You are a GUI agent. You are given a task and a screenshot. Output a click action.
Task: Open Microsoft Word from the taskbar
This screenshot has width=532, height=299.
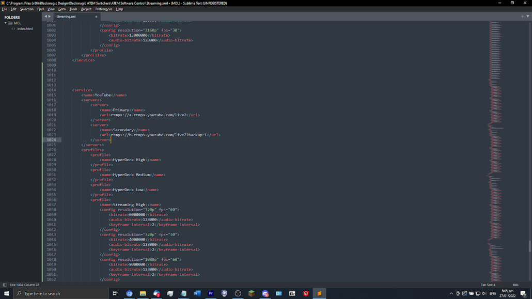pyautogui.click(x=197, y=293)
